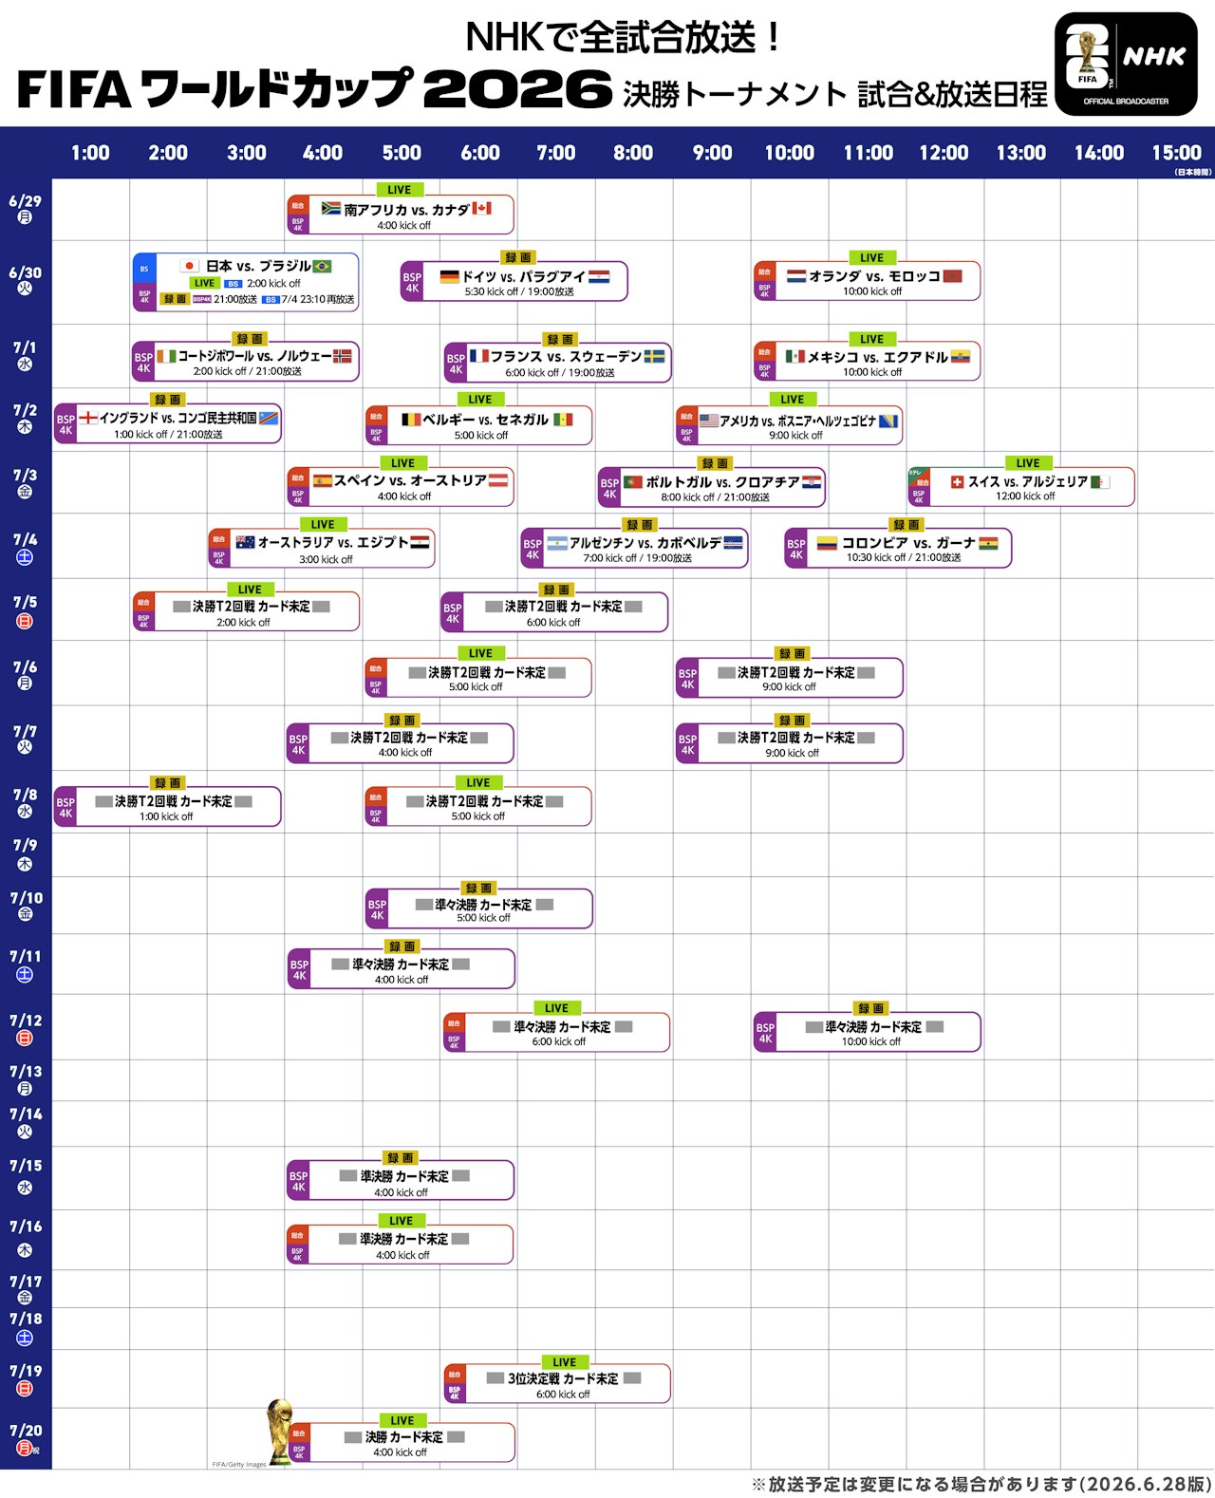Click the 7/4 23:10再放送 text
This screenshot has height=1498, width=1215.
click(x=318, y=299)
